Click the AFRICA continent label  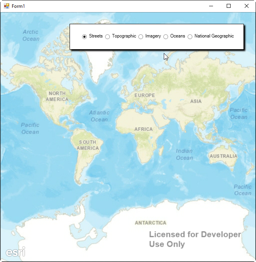pyautogui.click(x=144, y=129)
